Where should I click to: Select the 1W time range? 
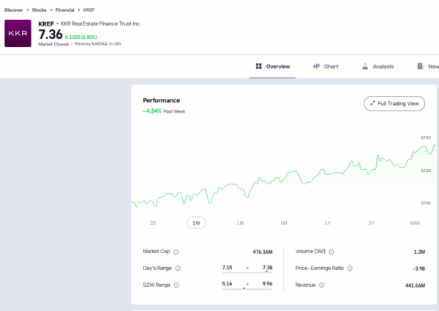pyautogui.click(x=196, y=223)
